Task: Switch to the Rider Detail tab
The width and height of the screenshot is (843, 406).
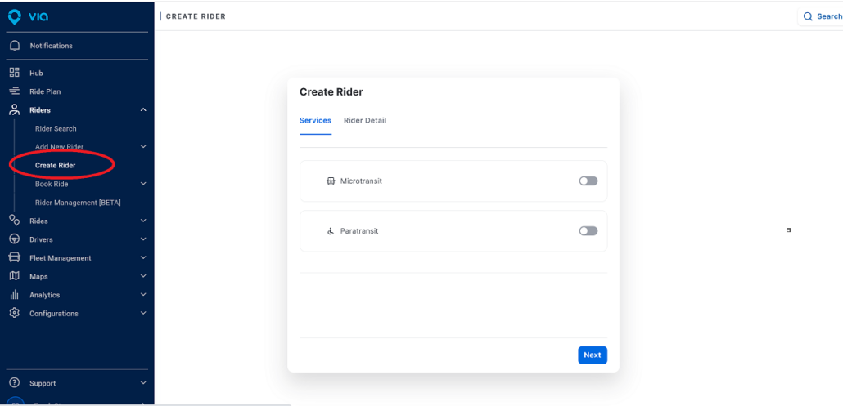Action: pos(365,120)
